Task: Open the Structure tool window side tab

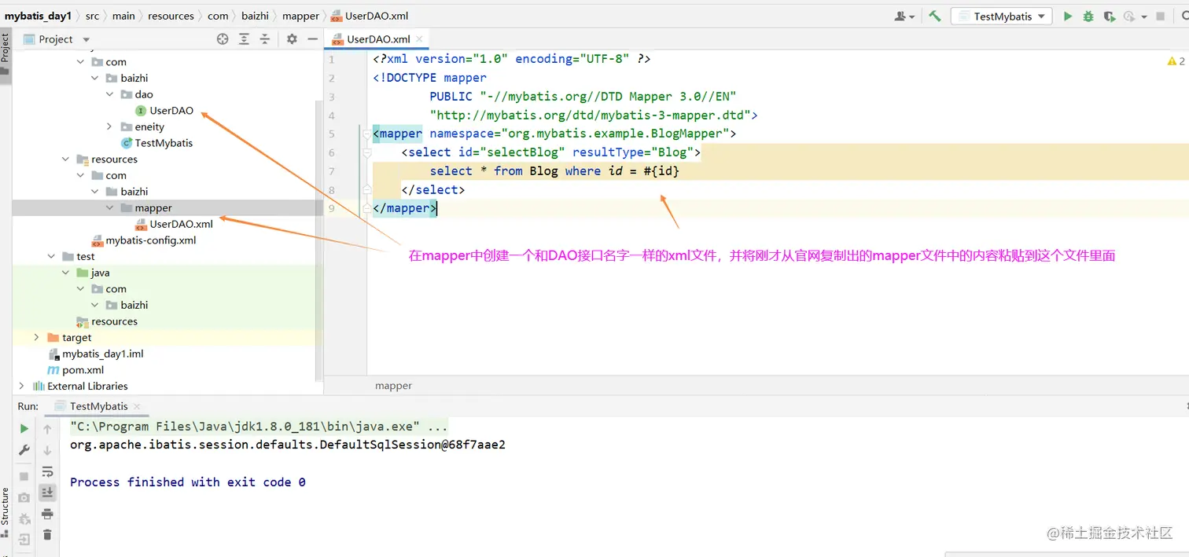Action: pyautogui.click(x=5, y=515)
